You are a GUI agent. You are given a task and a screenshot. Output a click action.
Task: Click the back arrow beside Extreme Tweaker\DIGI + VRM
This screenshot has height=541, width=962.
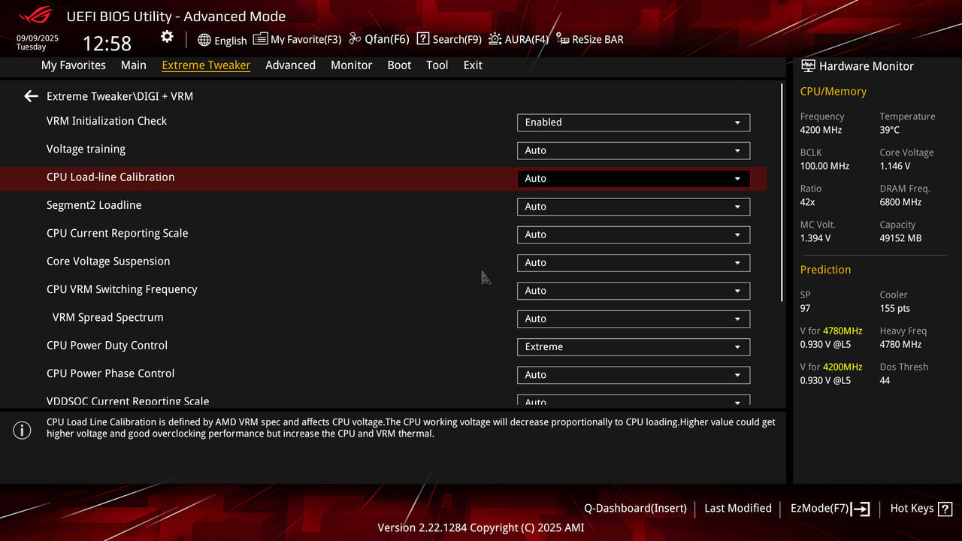point(31,96)
